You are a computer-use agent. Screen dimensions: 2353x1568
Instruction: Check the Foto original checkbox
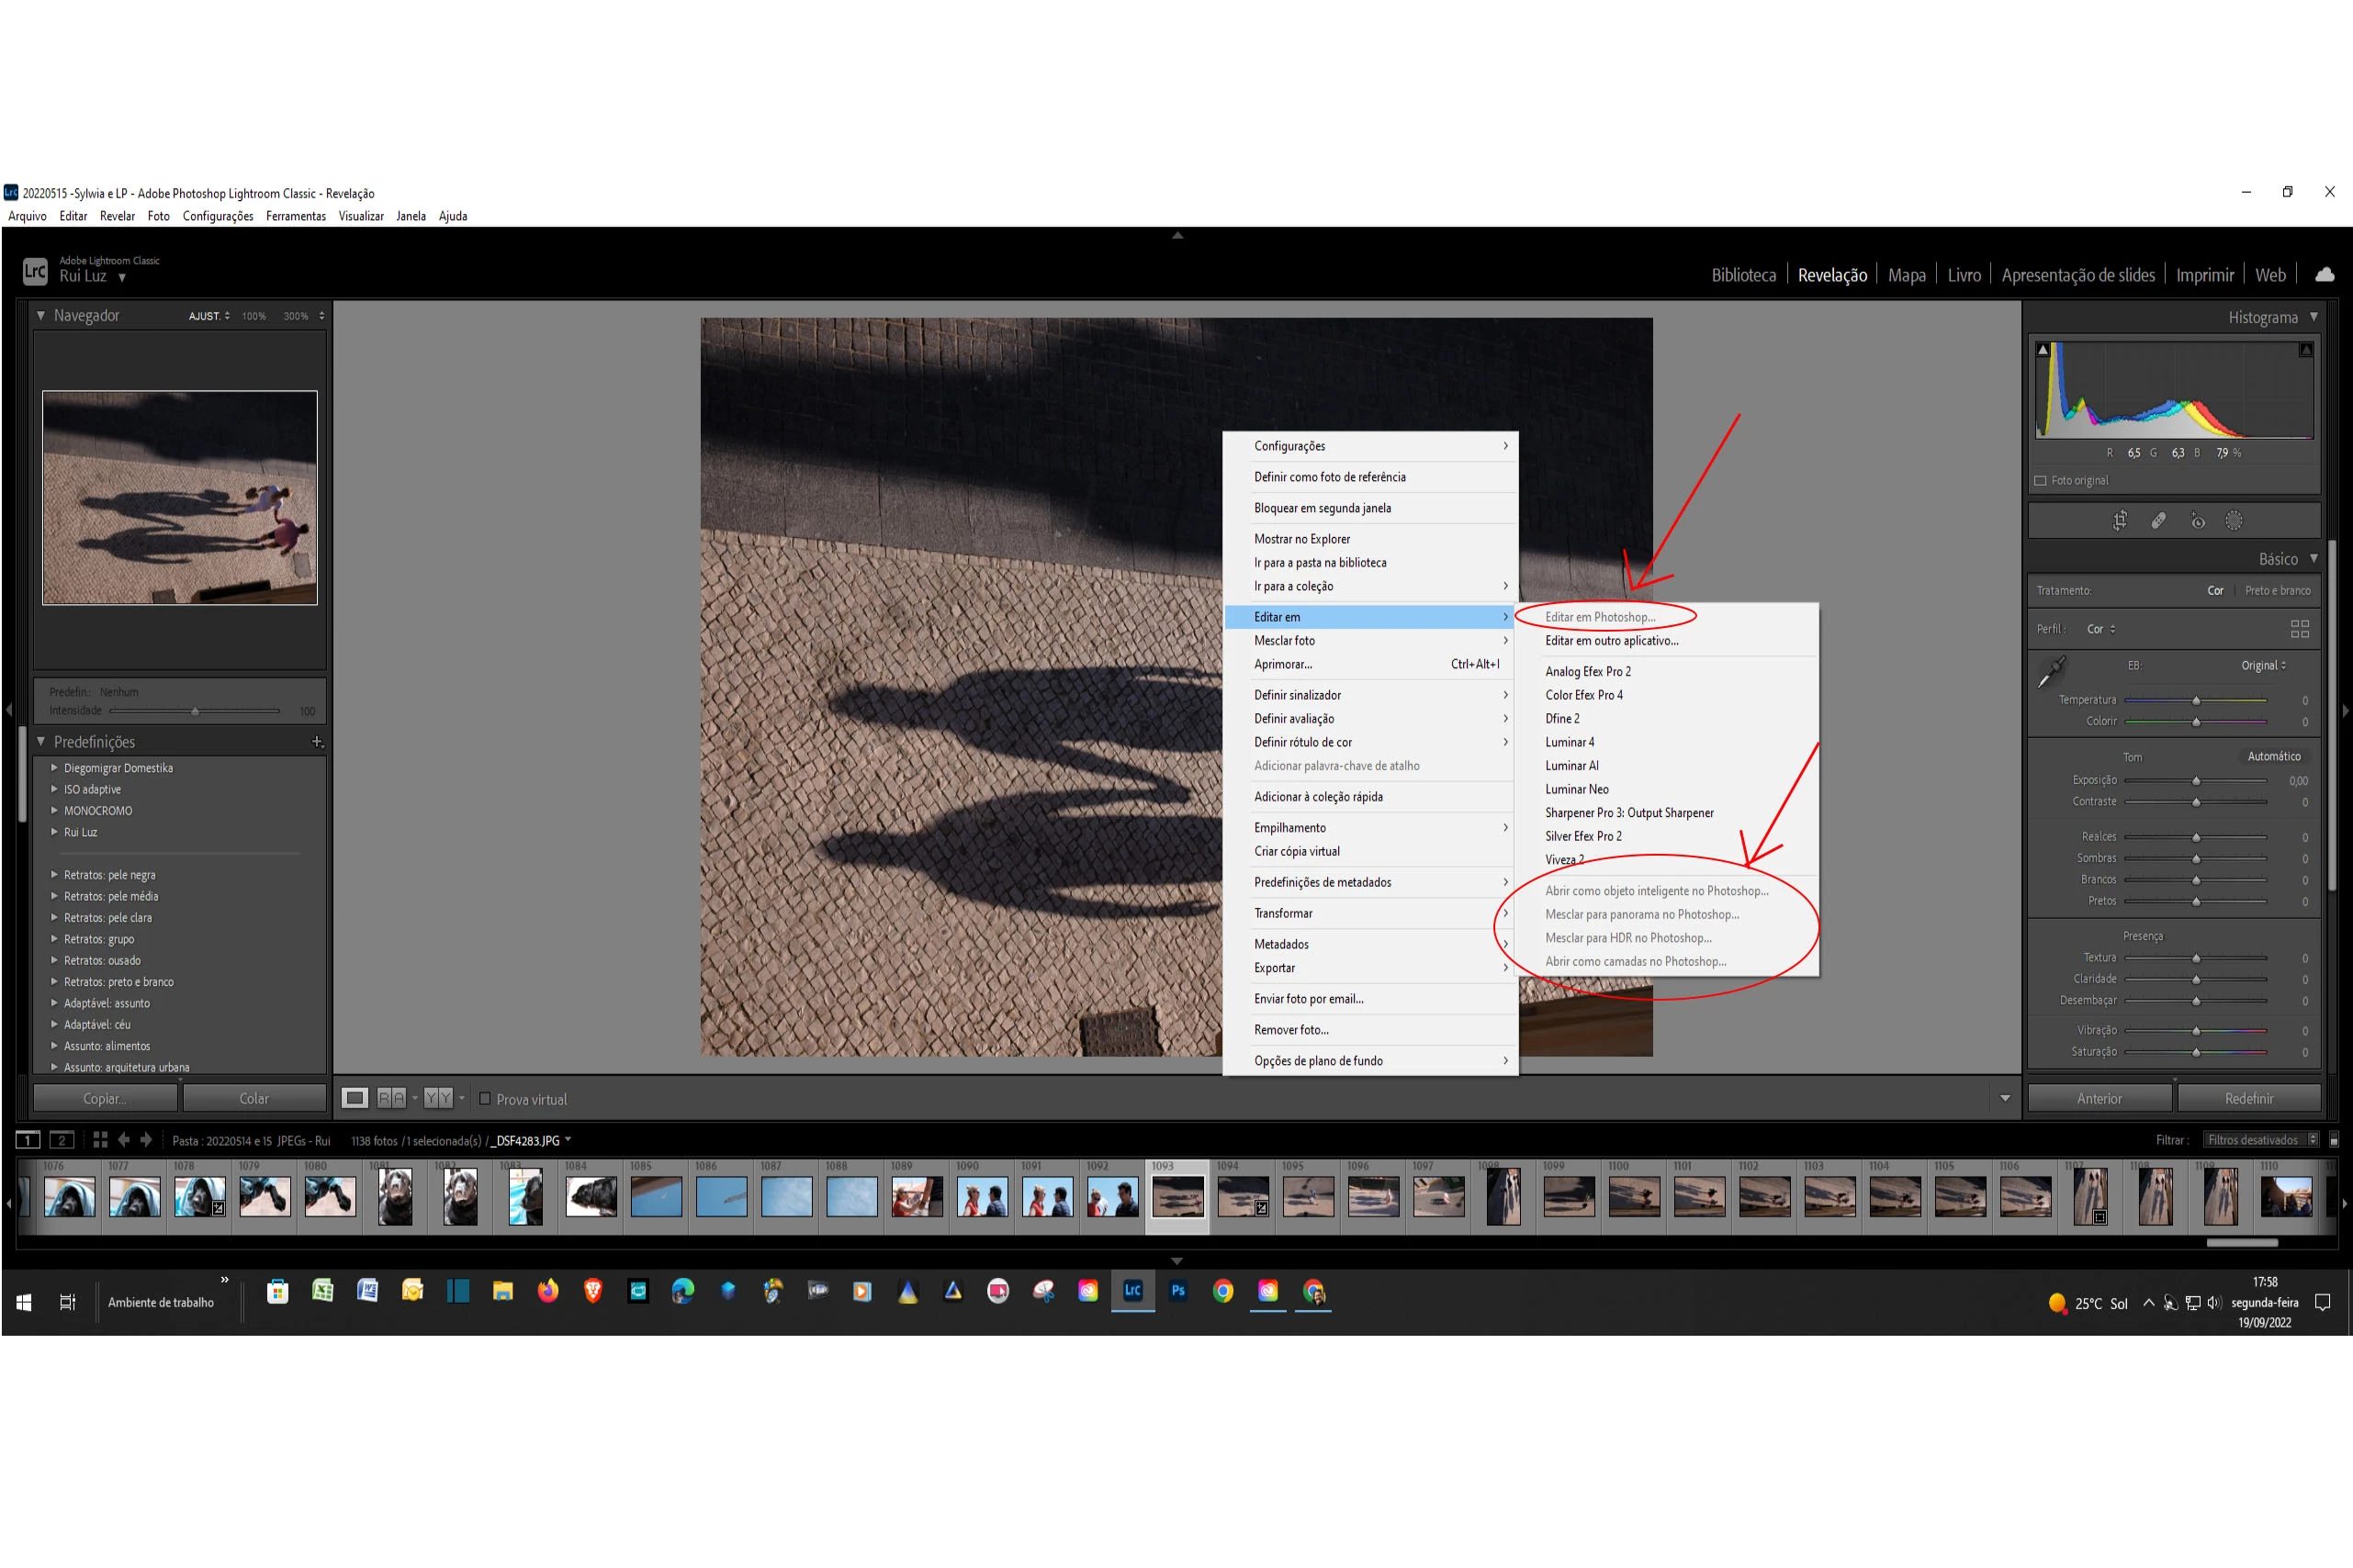pos(2041,481)
